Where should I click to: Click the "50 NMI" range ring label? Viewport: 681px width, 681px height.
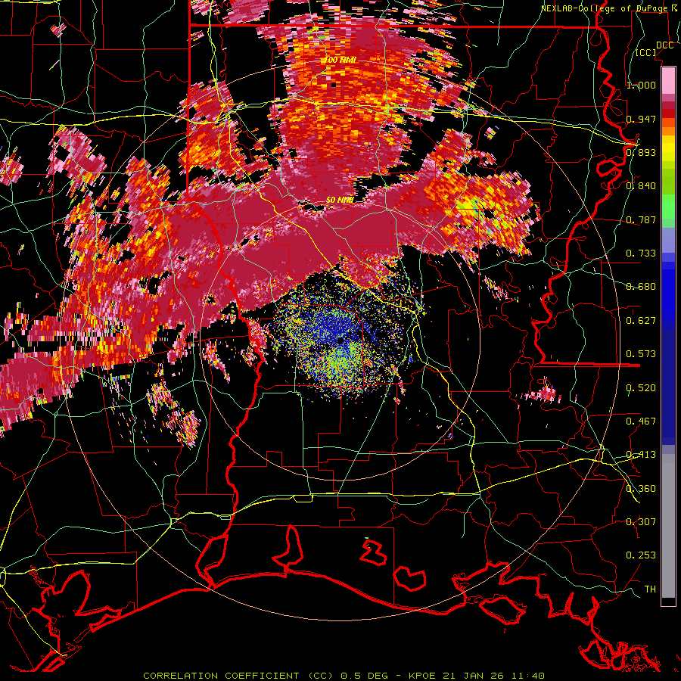pyautogui.click(x=340, y=200)
